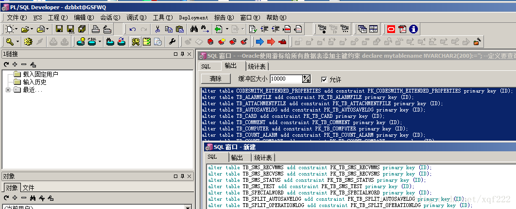Toggle the 允许 checkbox

tap(324, 79)
